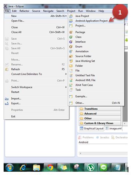Click the Java Project icon in New submenu

(x=71, y=16)
